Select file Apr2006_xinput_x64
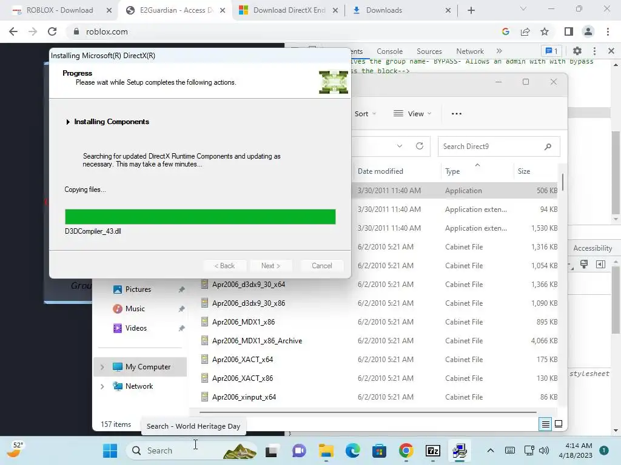 [x=244, y=397]
